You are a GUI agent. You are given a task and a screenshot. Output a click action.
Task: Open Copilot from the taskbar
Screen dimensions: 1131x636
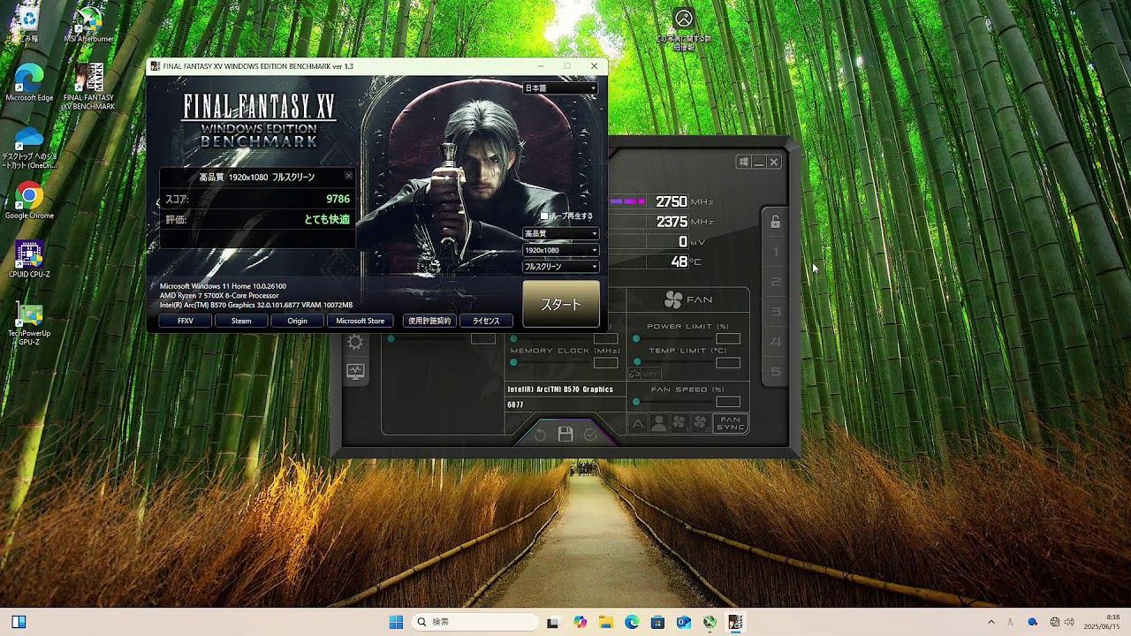pos(580,622)
